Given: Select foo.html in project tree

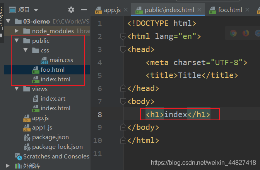Looking at the screenshot, I should click(x=53, y=70).
